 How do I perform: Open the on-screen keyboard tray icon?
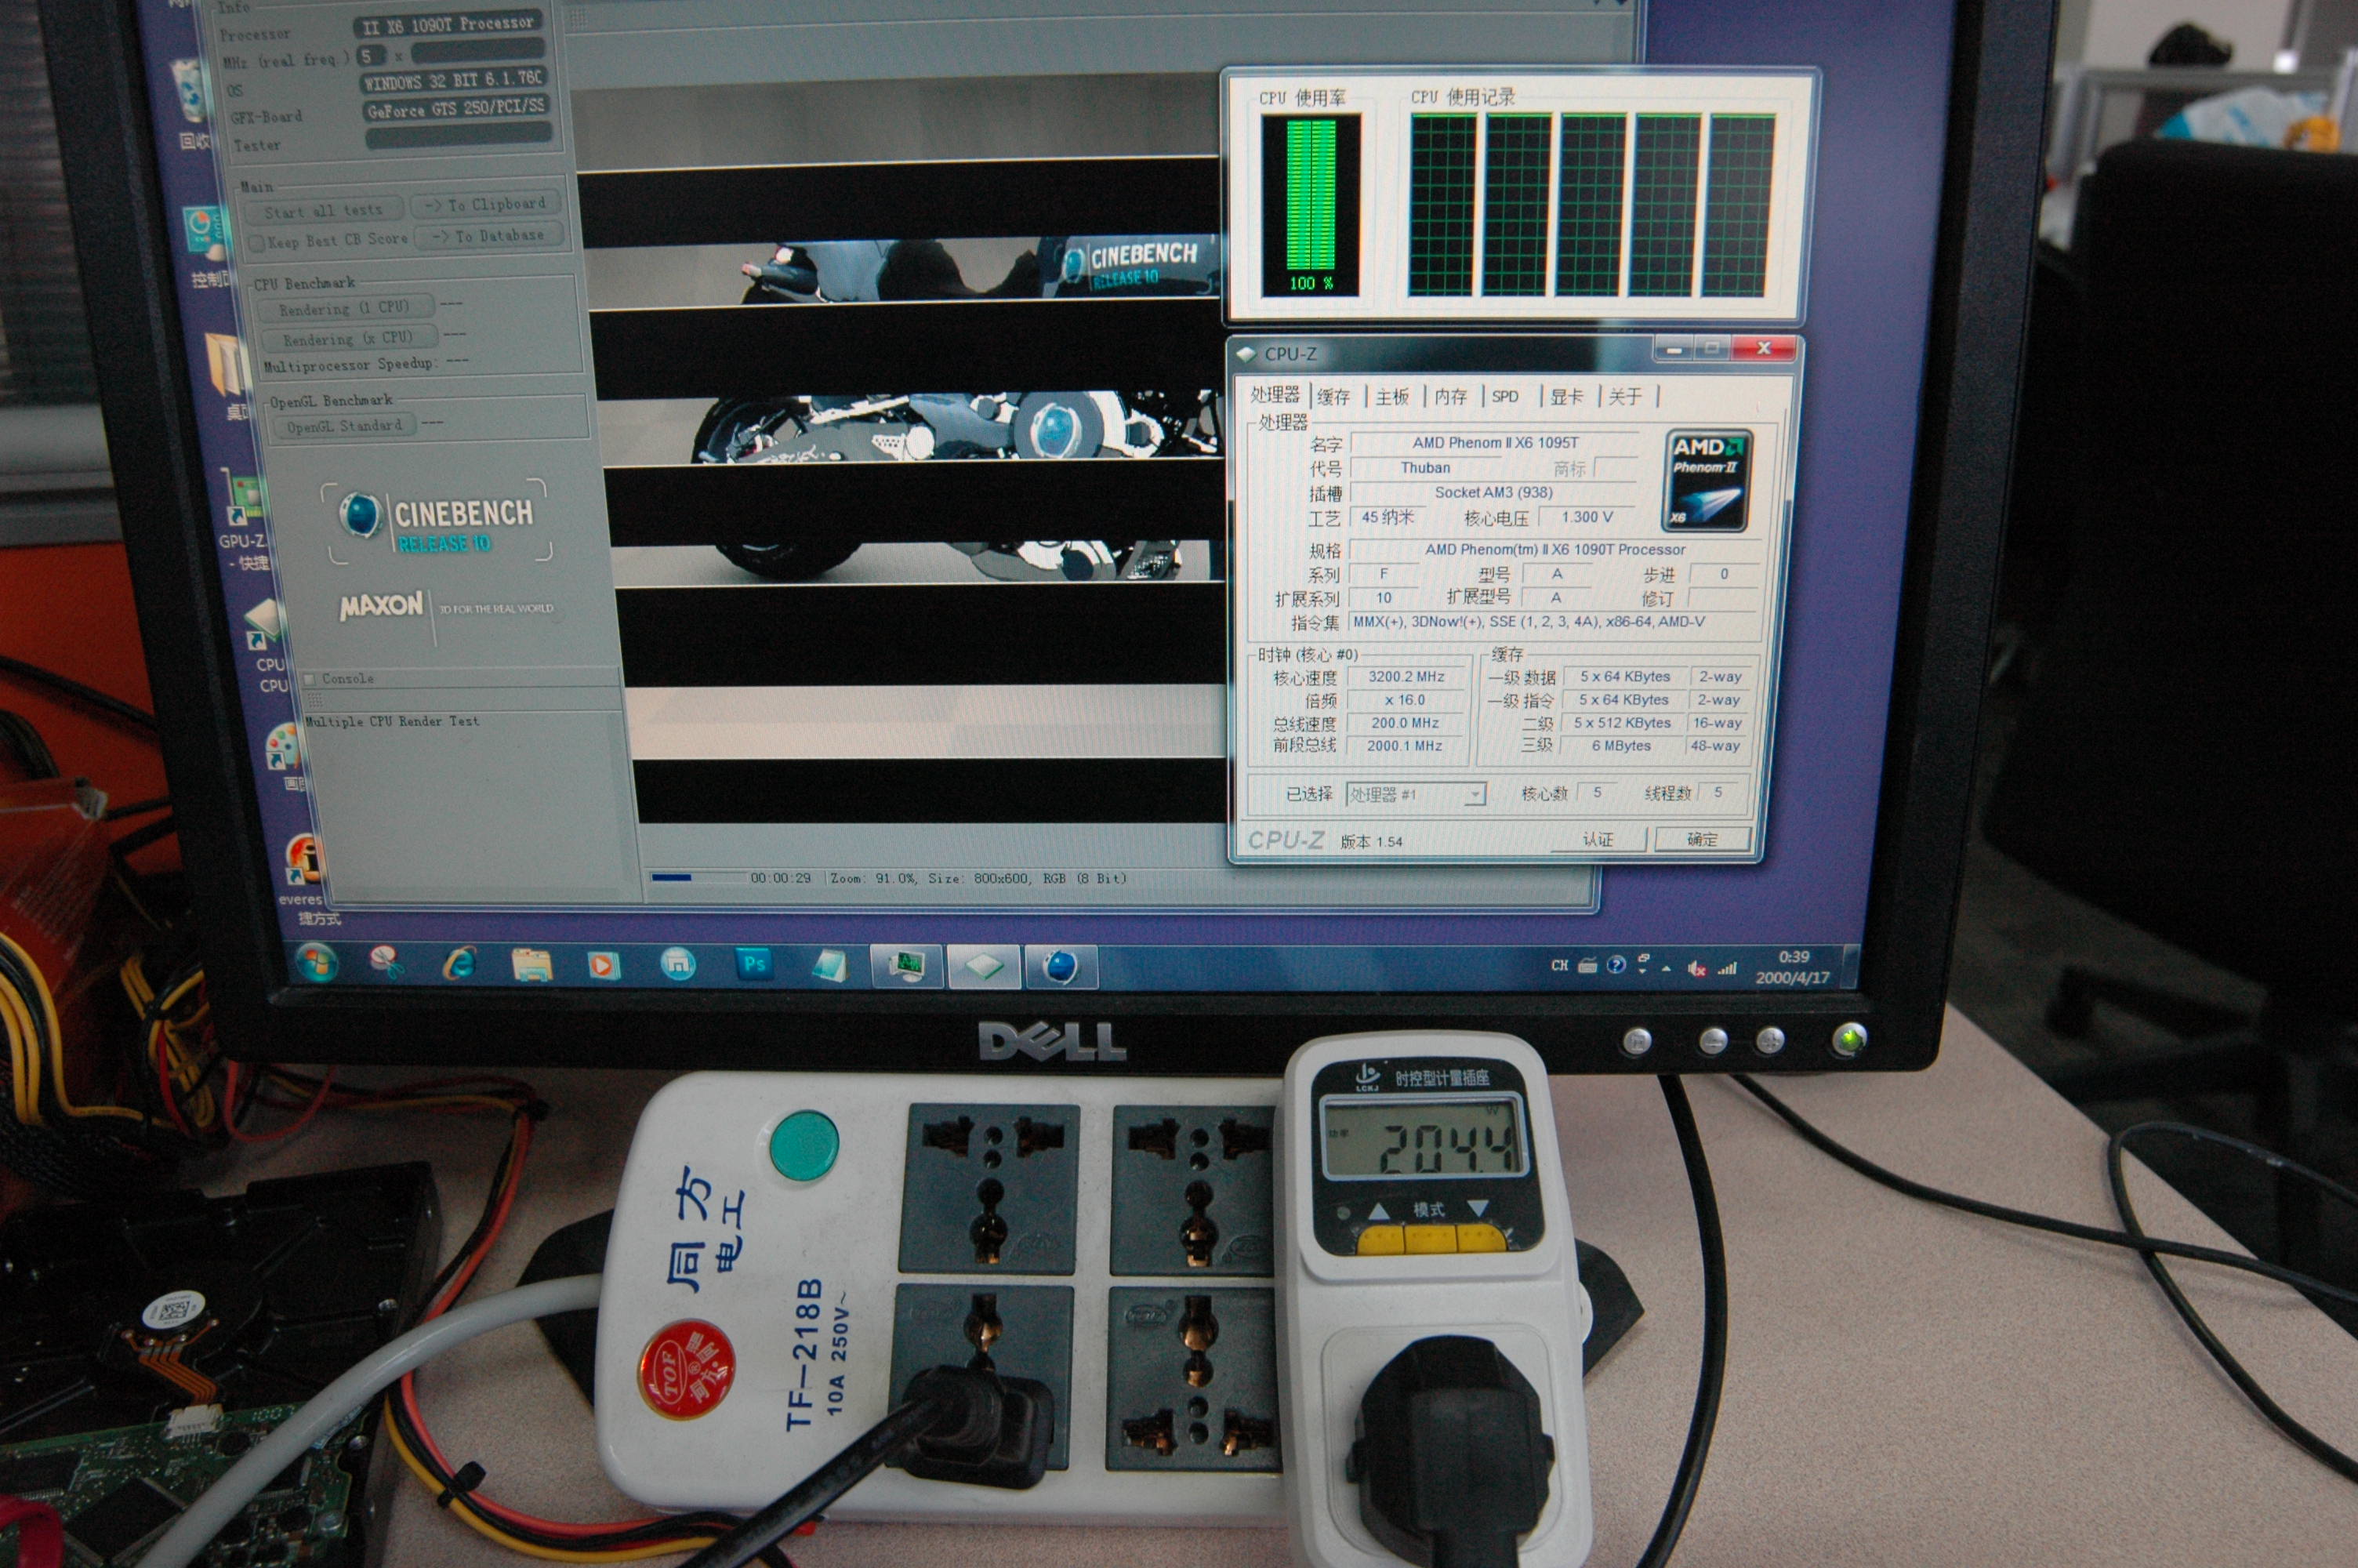tap(1587, 965)
